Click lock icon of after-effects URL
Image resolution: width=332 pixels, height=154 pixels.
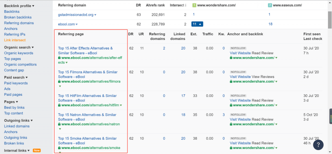pyautogui.click(x=59, y=58)
